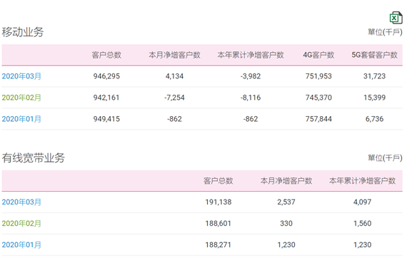The image size is (417, 260).
Task: Select the value 942,161
Action: click(106, 98)
